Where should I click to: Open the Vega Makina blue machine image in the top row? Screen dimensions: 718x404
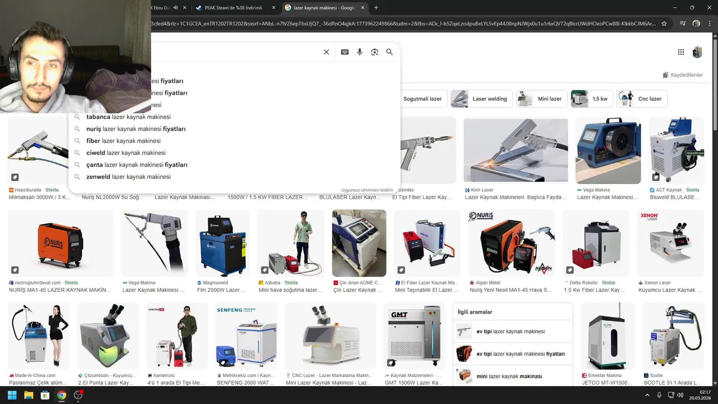608,150
